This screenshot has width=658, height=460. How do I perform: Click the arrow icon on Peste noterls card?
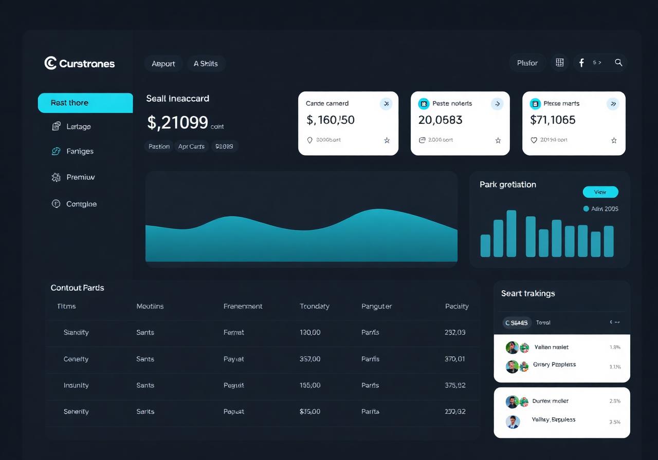[x=497, y=104]
